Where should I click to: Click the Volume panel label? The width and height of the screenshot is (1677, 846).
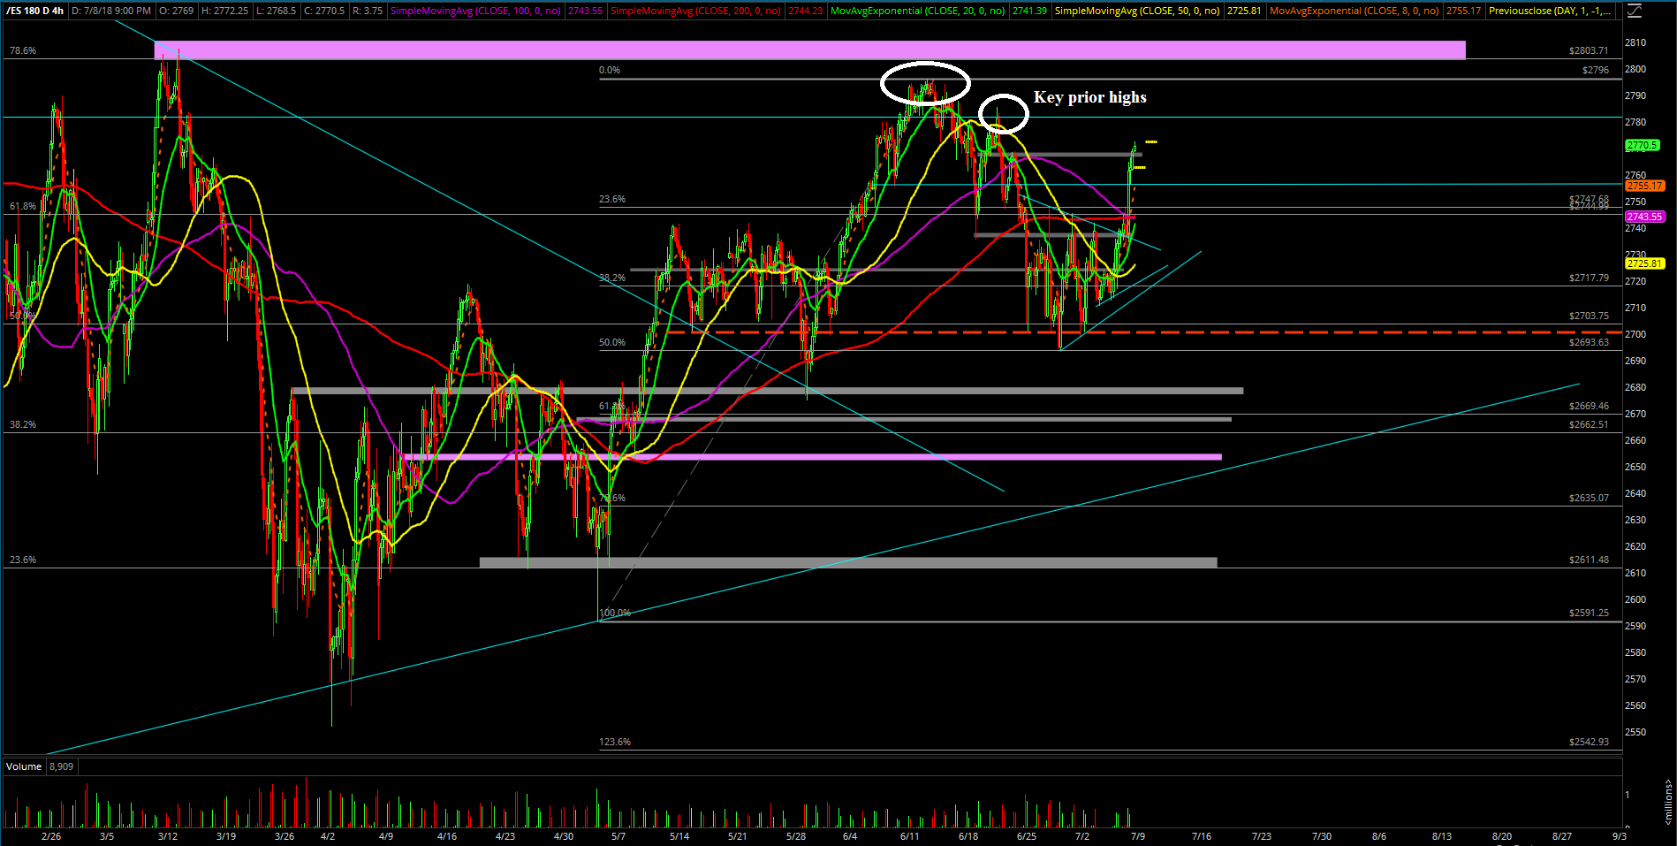coord(24,766)
